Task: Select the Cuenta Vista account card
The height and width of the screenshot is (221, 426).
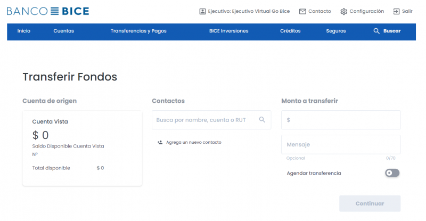Action: click(82, 148)
